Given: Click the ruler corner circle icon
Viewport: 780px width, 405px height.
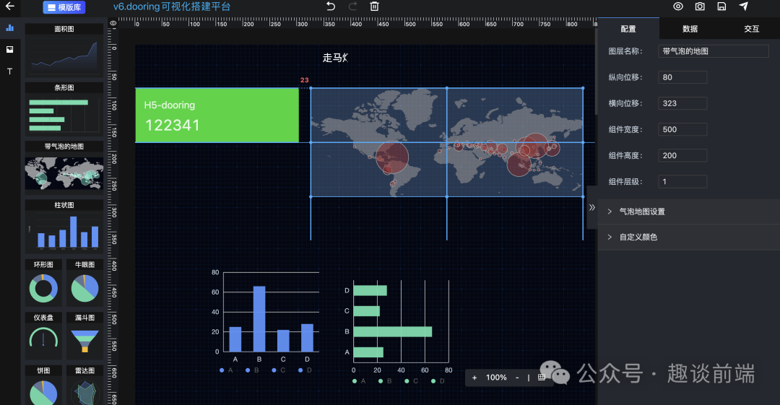Looking at the screenshot, I should [x=113, y=23].
